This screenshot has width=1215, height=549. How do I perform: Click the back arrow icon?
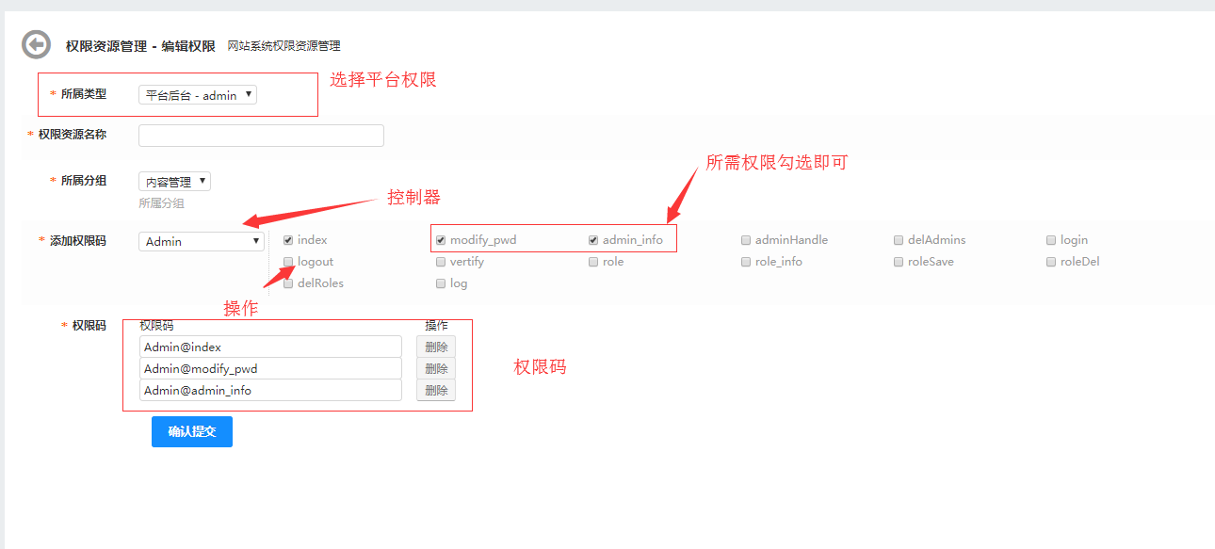tap(36, 44)
